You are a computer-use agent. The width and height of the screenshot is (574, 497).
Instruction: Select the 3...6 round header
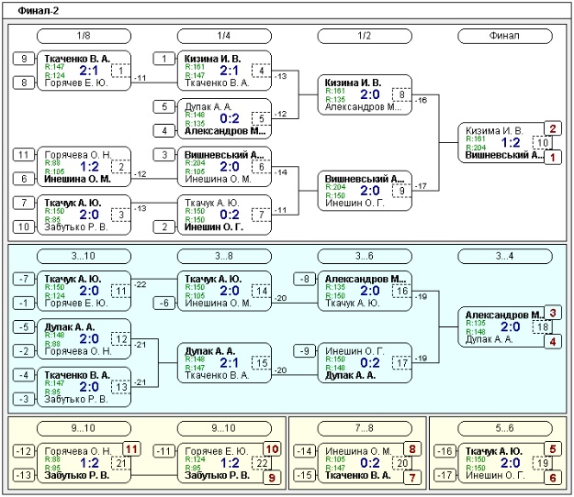365,256
